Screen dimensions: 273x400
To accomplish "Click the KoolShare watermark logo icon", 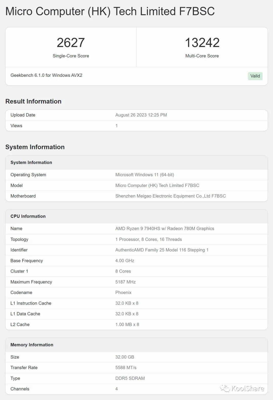I will tap(225, 388).
